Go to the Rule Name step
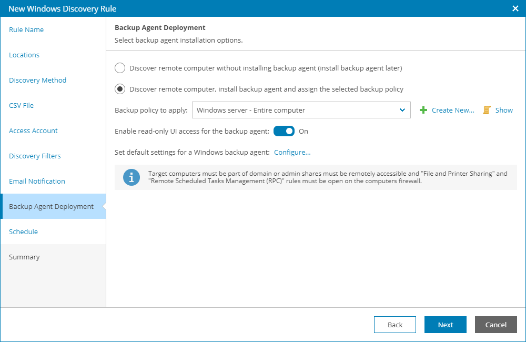Viewport: 526px width, 342px height. point(26,30)
